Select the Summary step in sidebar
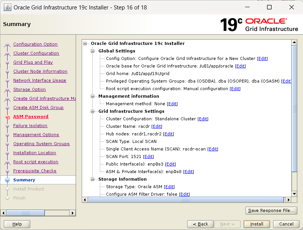 pyautogui.click(x=24, y=180)
